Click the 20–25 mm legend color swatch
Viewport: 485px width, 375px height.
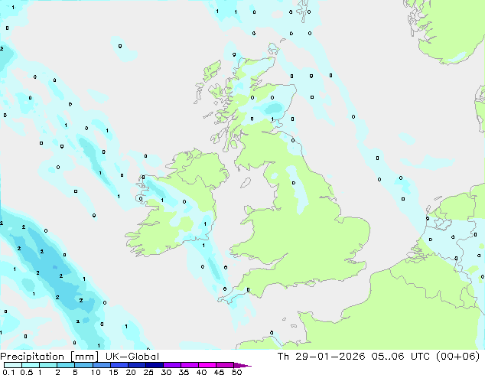click(x=136, y=365)
